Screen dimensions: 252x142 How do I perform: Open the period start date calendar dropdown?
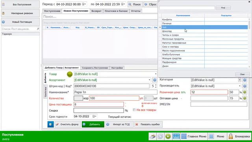tap(84, 4)
